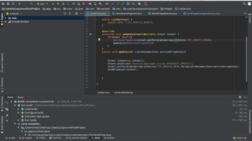252x141 pixels.
Task: Expand the Gradle Scripts tree node
Action: click(6, 22)
